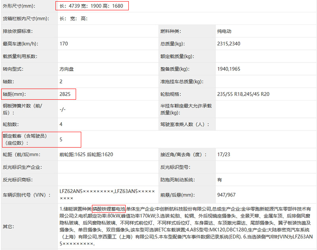The image size is (317, 250).
Task: Click the 轴数 label
Action: (x=8, y=81)
